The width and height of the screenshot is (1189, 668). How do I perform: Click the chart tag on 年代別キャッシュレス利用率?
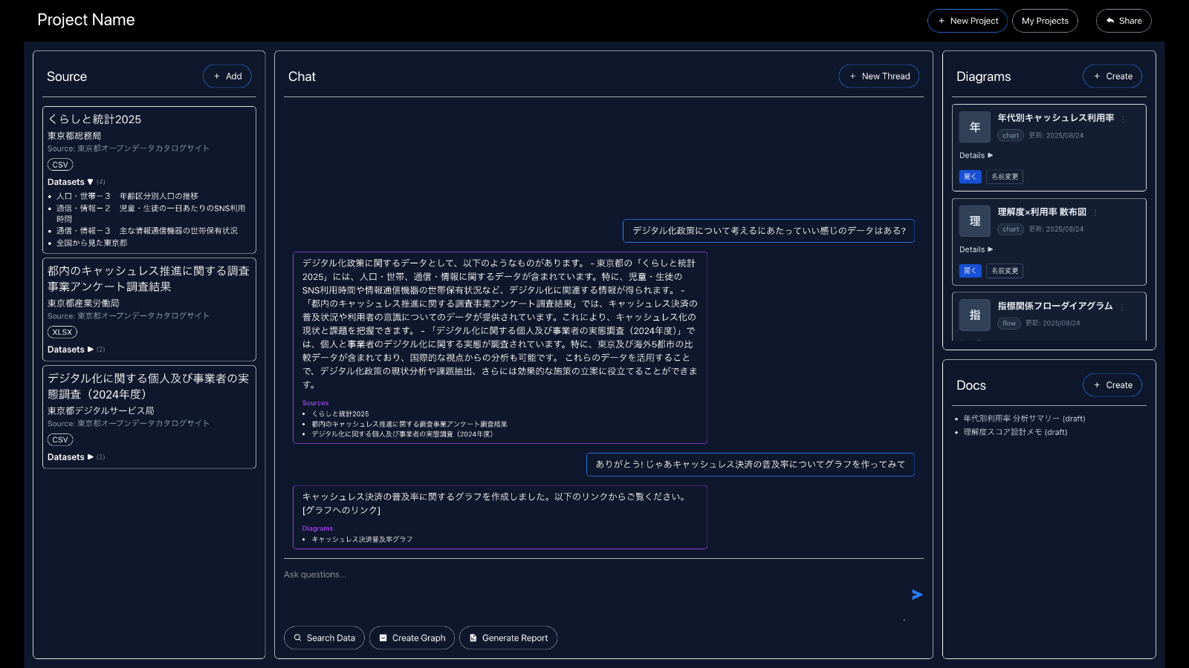click(x=1011, y=136)
